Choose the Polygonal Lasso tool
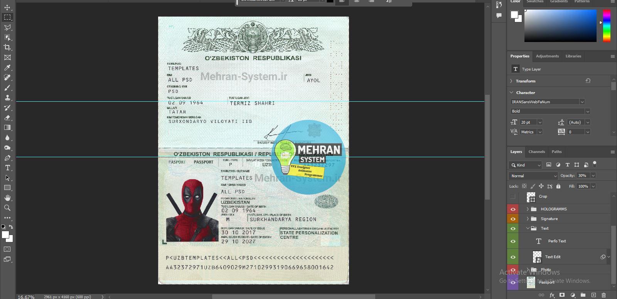Viewport: 617px width, 299px height. coord(7,27)
